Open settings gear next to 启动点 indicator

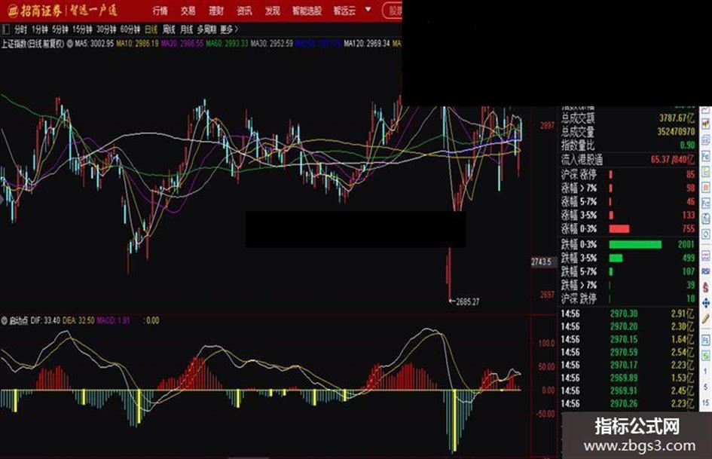(x=5, y=320)
